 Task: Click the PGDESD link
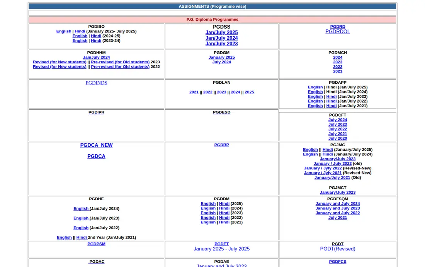(x=221, y=112)
